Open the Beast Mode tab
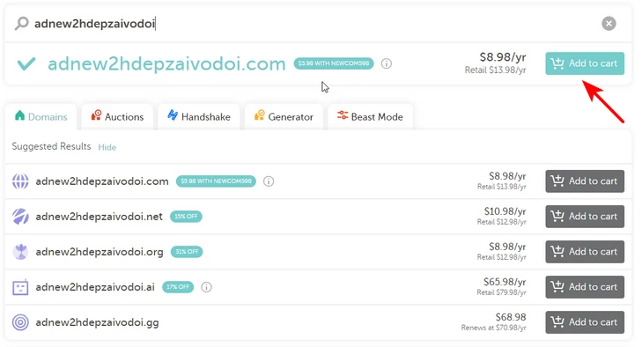 (370, 117)
